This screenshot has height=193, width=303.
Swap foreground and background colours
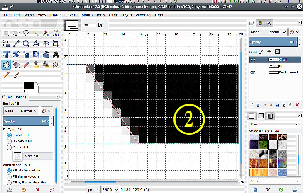37,83
